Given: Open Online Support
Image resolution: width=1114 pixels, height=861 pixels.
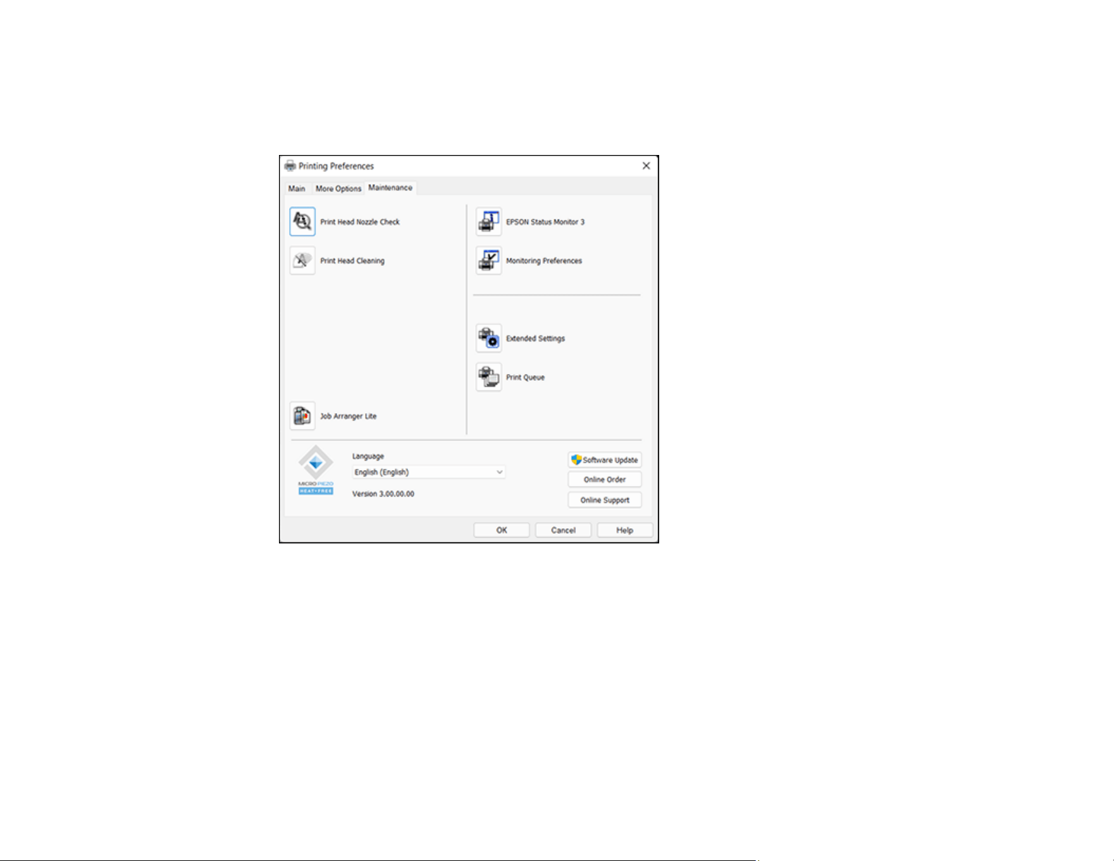Looking at the screenshot, I should pos(605,500).
